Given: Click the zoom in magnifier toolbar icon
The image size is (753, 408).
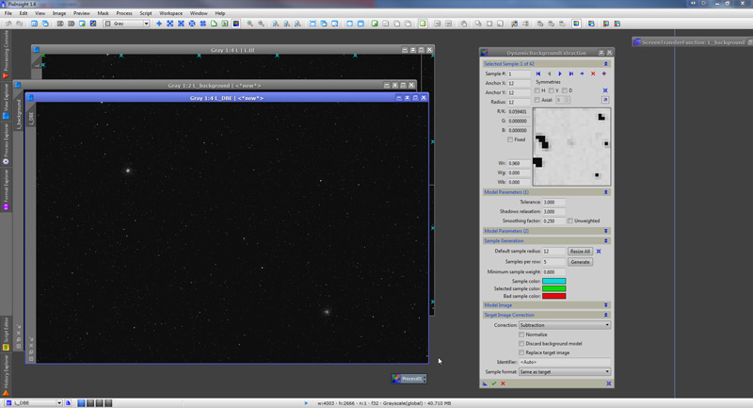Looking at the screenshot, I should pos(249,23).
